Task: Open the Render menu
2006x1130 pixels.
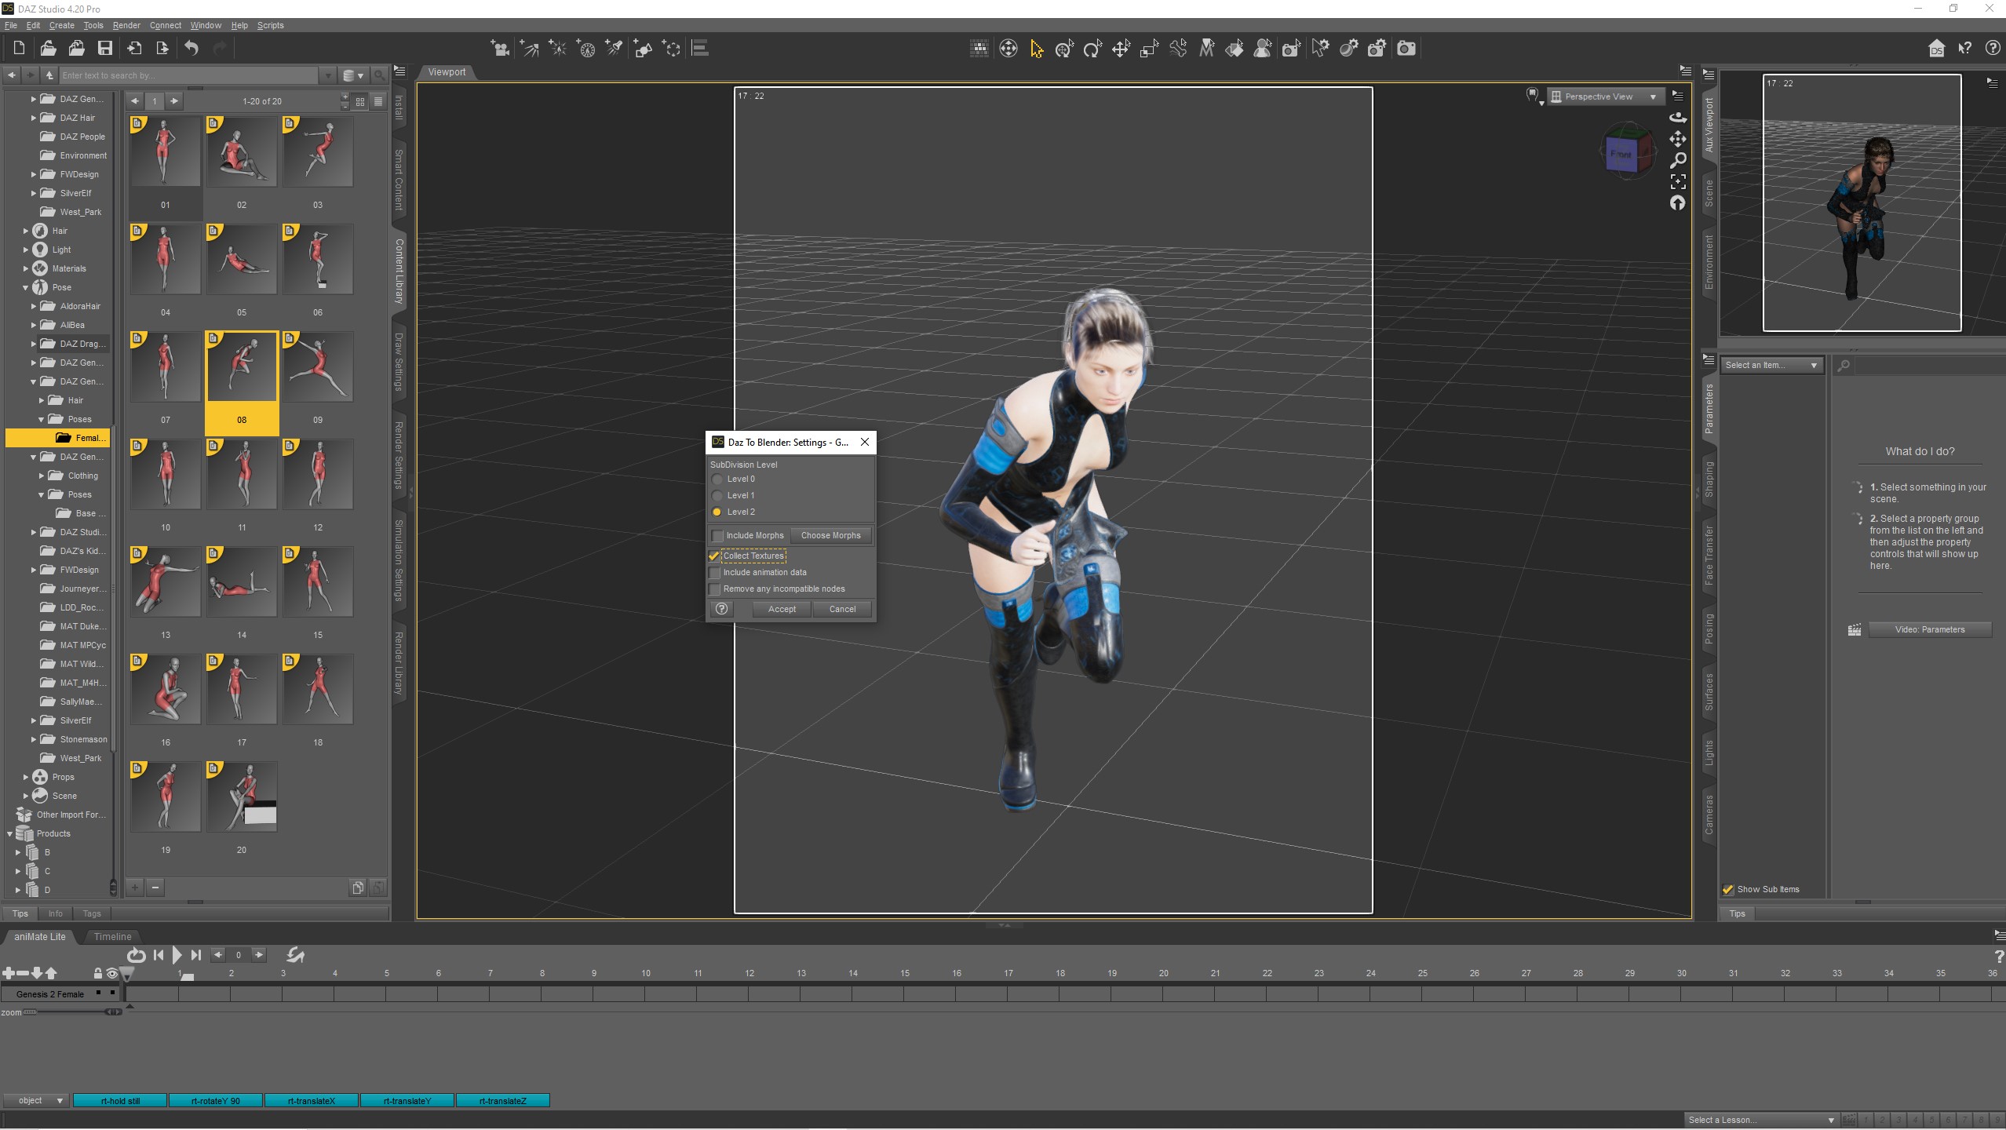Action: point(126,25)
